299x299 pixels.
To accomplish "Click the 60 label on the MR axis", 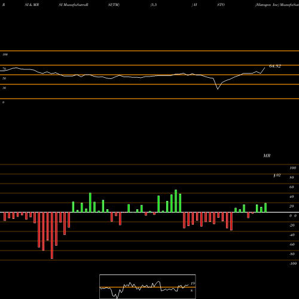I will tap(292, 187).
